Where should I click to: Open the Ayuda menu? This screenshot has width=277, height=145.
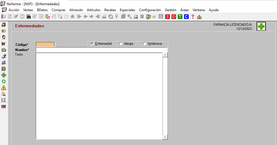[x=214, y=10]
